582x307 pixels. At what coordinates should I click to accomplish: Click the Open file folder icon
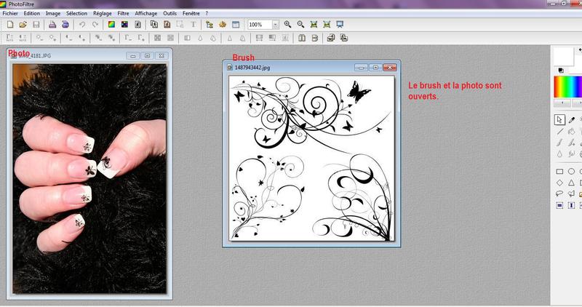pos(23,24)
